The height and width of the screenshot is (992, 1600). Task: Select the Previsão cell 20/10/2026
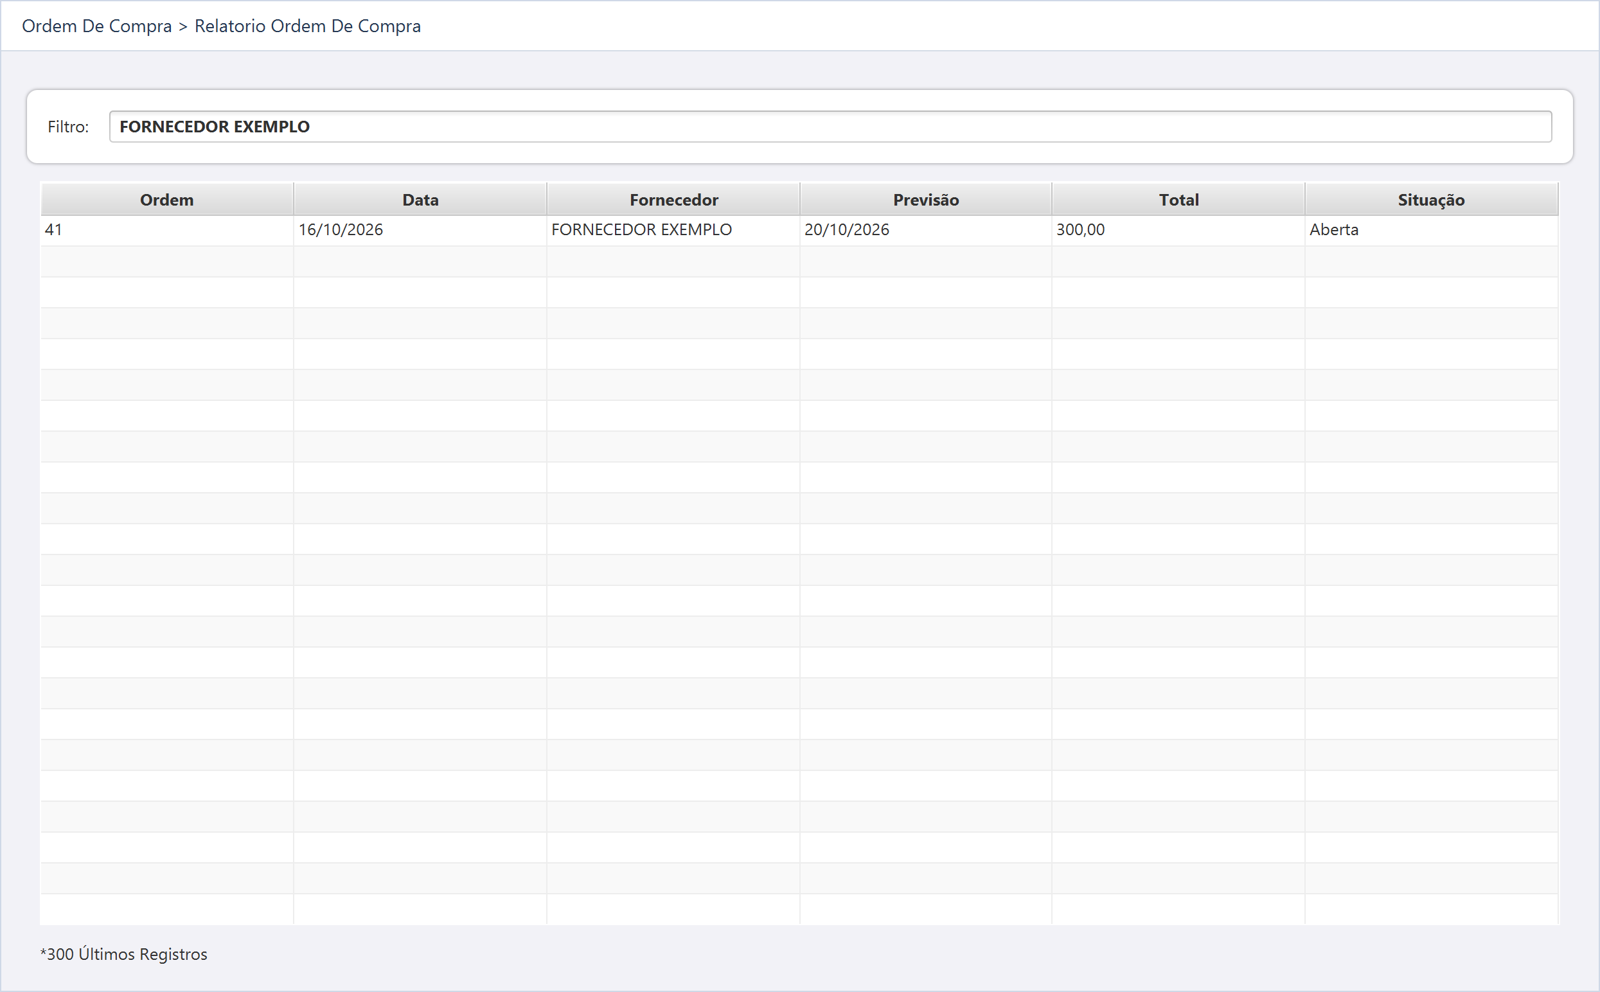coord(926,230)
